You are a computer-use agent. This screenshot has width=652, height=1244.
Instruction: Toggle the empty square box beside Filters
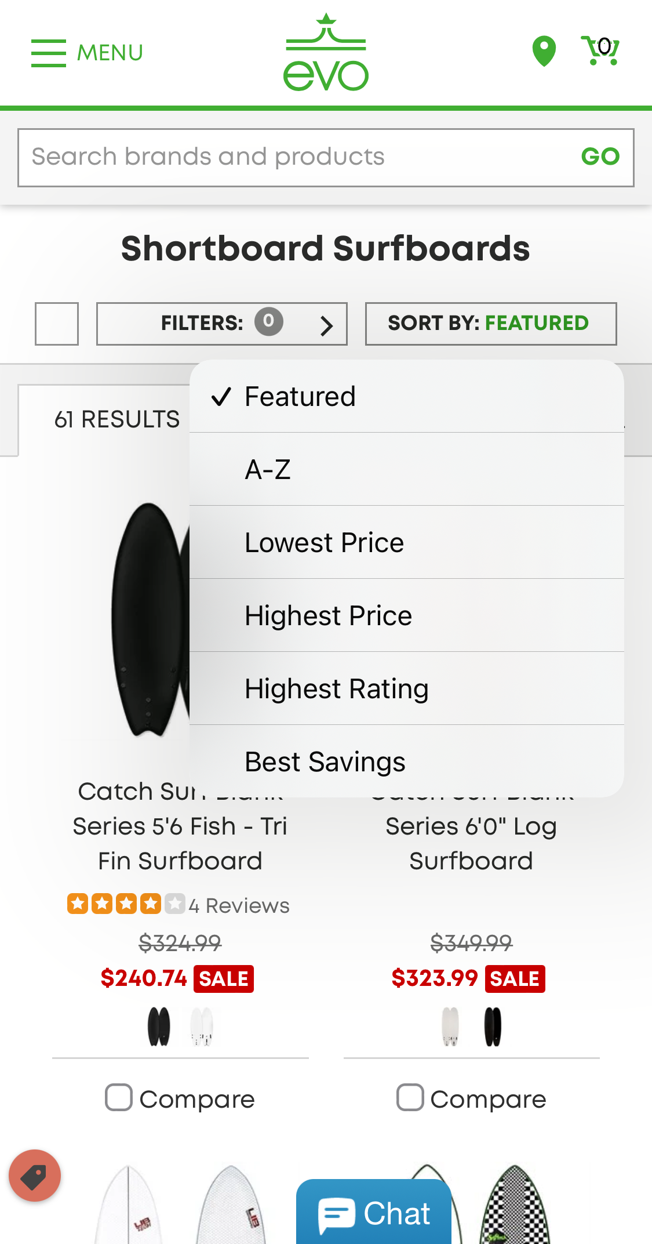point(57,324)
